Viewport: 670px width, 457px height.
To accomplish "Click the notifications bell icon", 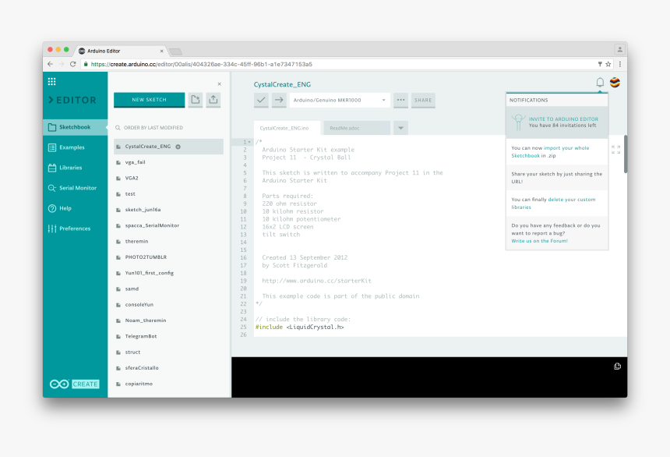I will [600, 82].
